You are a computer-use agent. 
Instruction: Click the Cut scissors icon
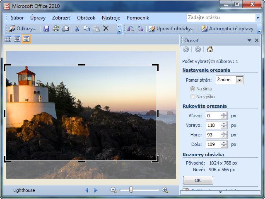coord(77,29)
